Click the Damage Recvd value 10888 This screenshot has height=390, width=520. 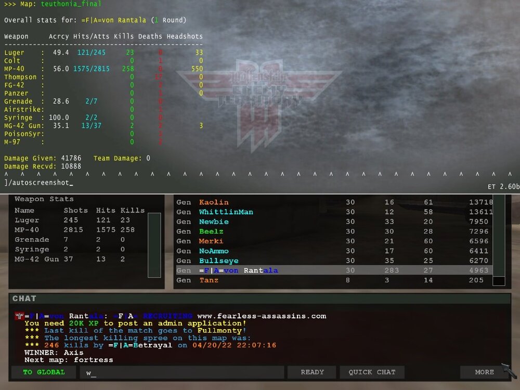(x=71, y=166)
